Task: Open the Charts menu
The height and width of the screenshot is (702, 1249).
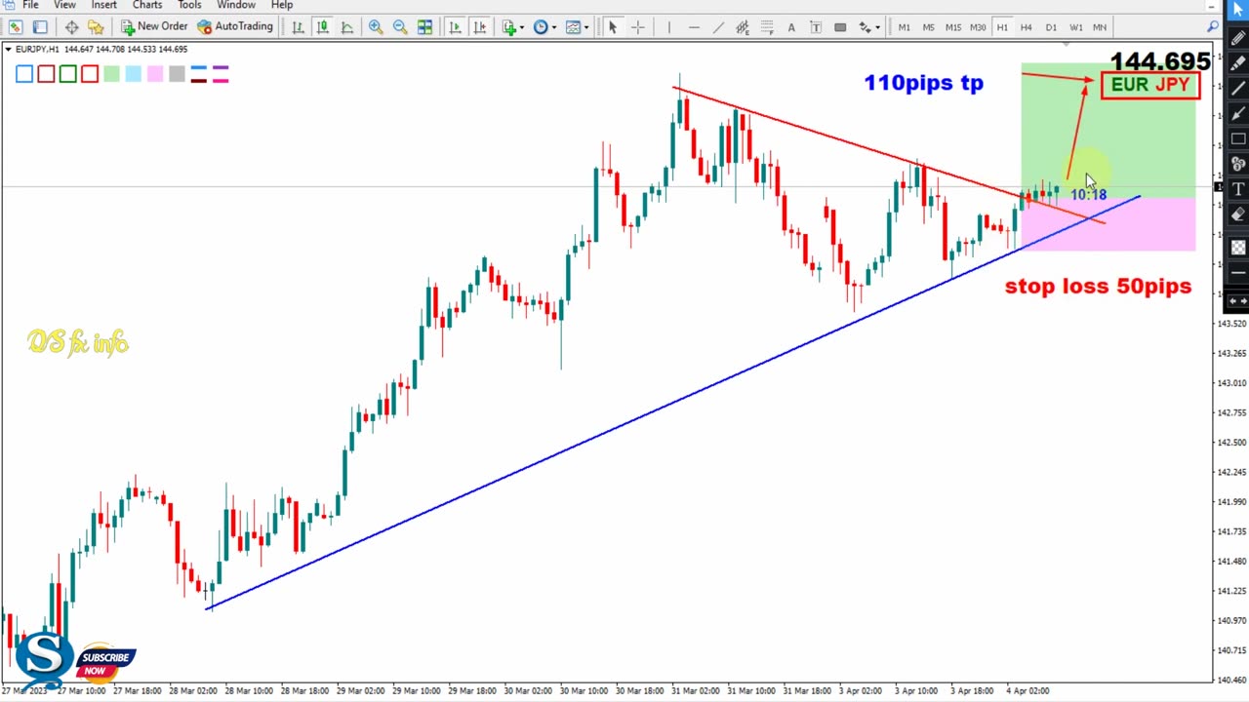Action: tap(147, 5)
